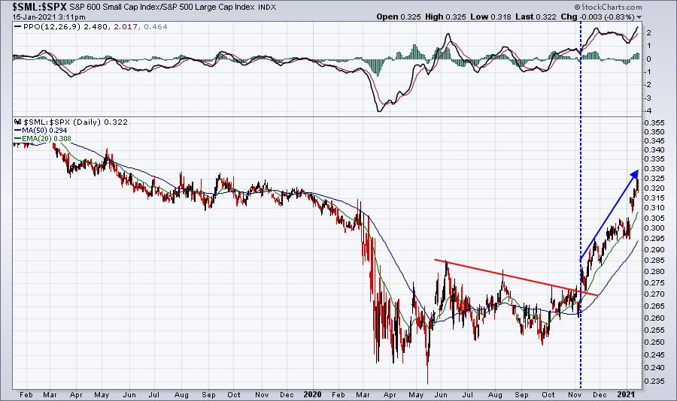This screenshot has width=677, height=401.
Task: Click the blue down-arrow beside Chg percentage
Action: pos(639,17)
